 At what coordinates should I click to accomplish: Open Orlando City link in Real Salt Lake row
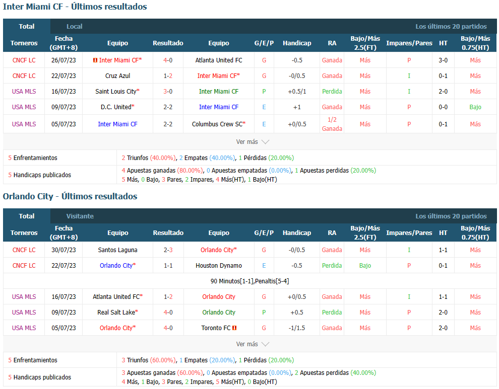[x=219, y=313]
